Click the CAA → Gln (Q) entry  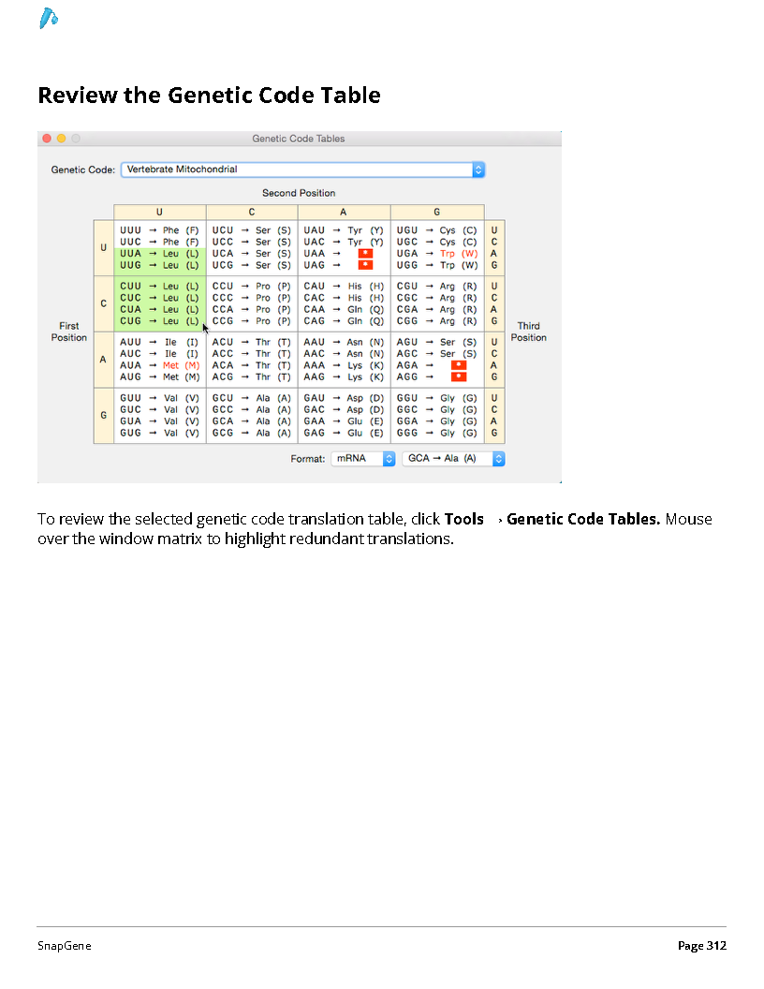(x=344, y=310)
